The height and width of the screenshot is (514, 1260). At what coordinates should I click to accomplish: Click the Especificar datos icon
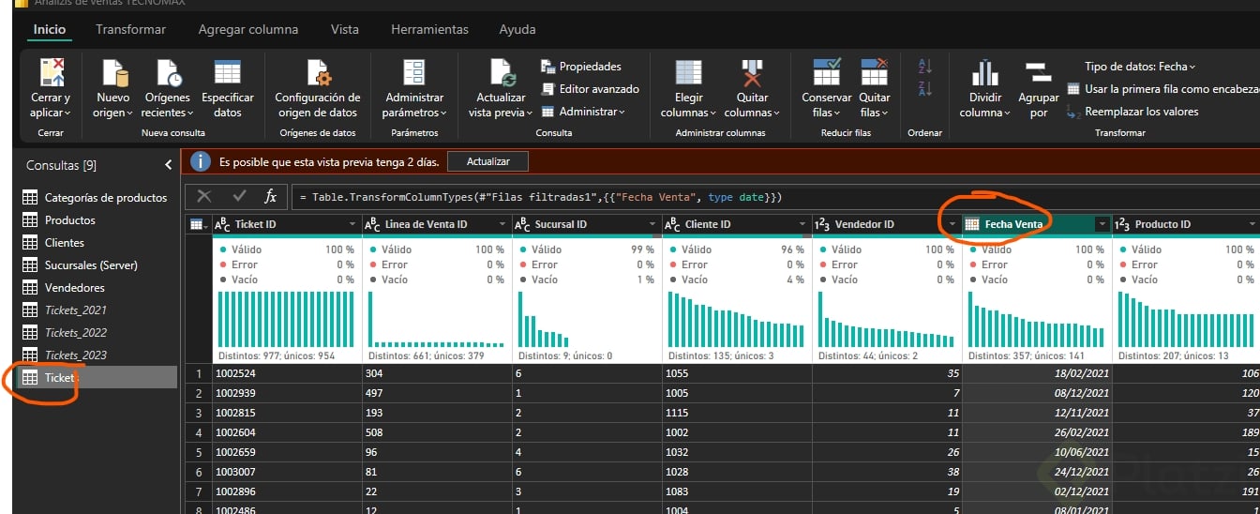click(228, 73)
